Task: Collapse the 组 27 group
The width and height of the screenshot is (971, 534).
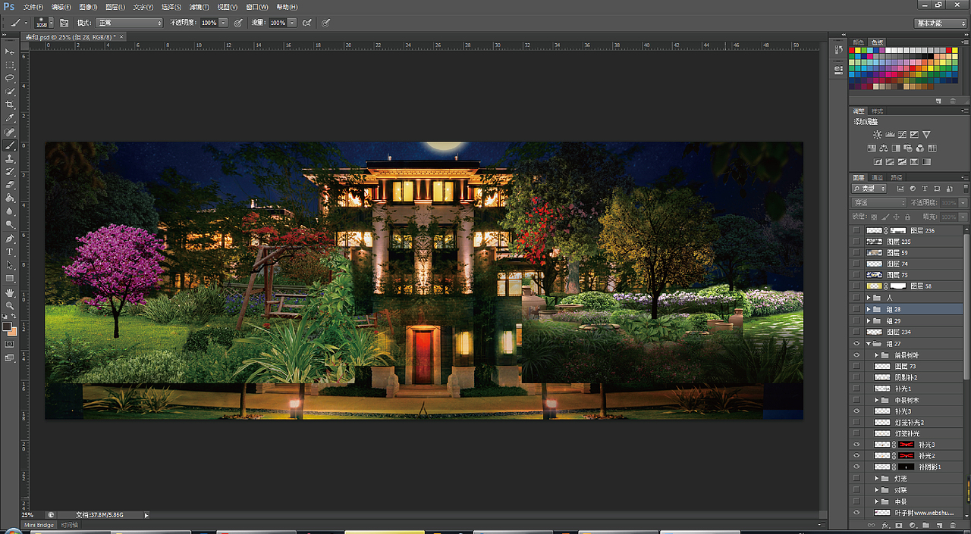Action: point(869,343)
